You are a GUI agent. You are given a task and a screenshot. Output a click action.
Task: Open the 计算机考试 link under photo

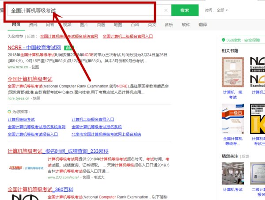pyautogui.click(x=233, y=190)
